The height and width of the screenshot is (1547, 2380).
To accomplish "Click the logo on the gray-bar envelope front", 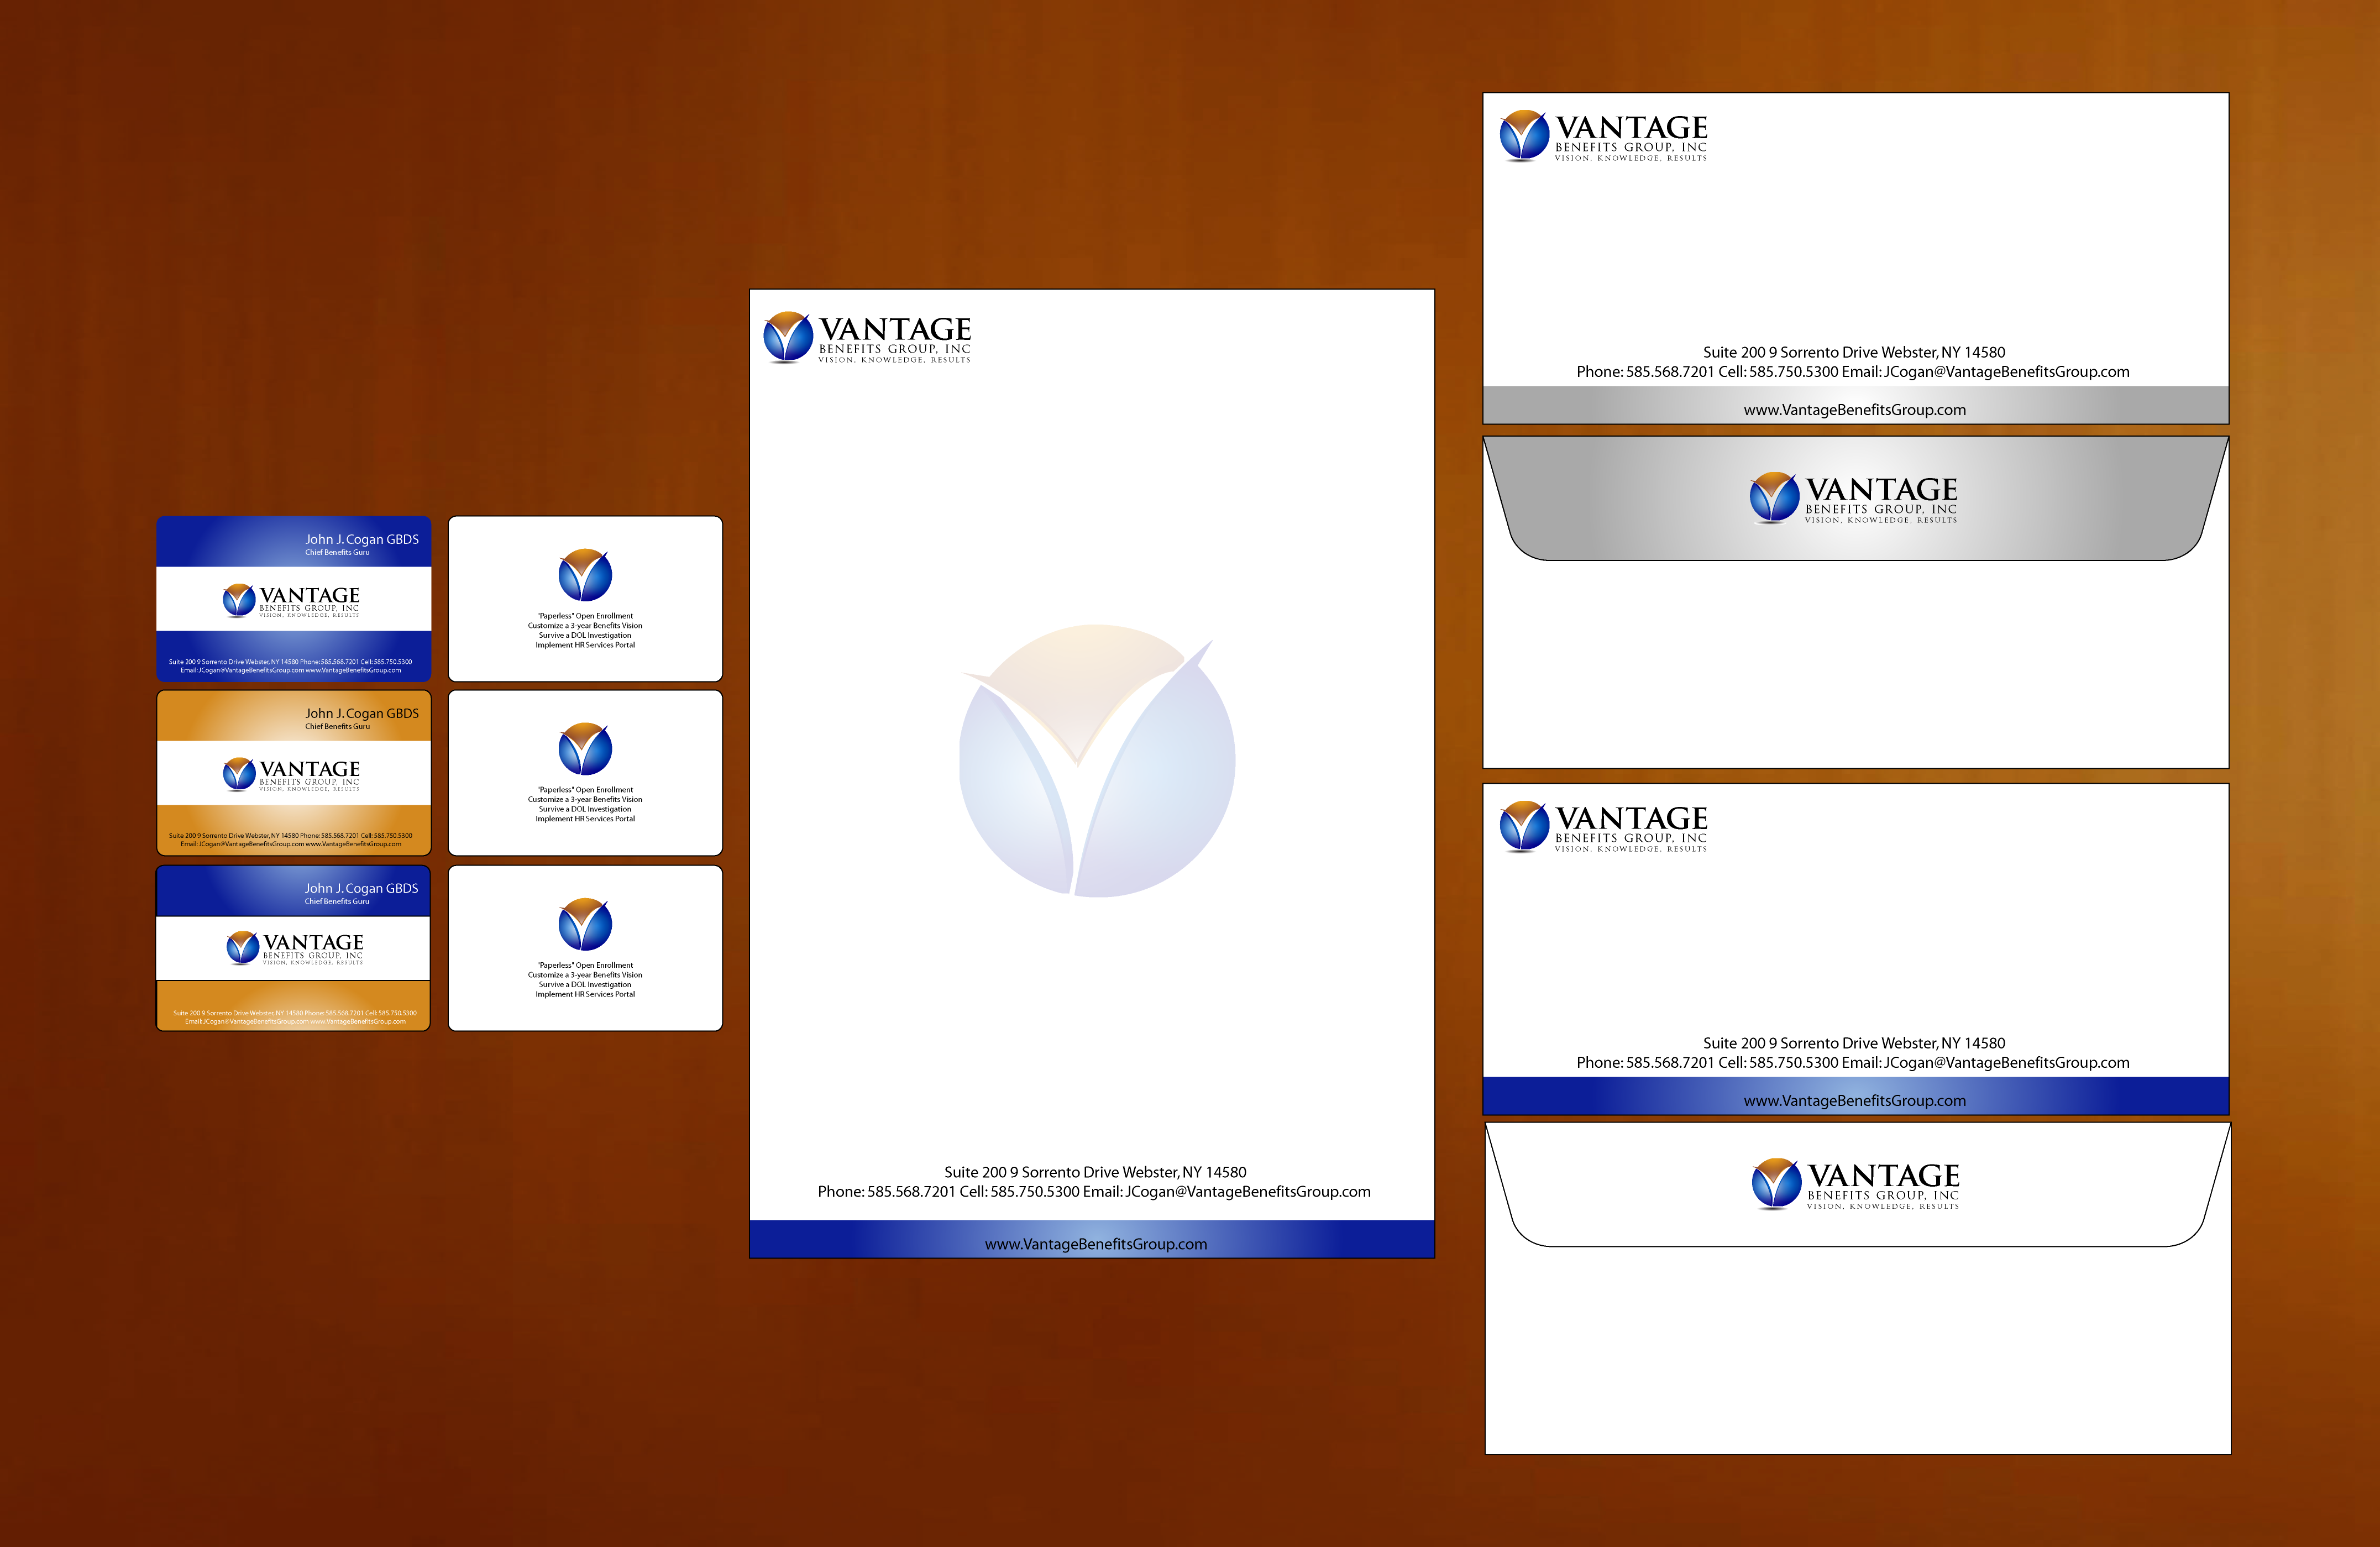I will point(1603,137).
